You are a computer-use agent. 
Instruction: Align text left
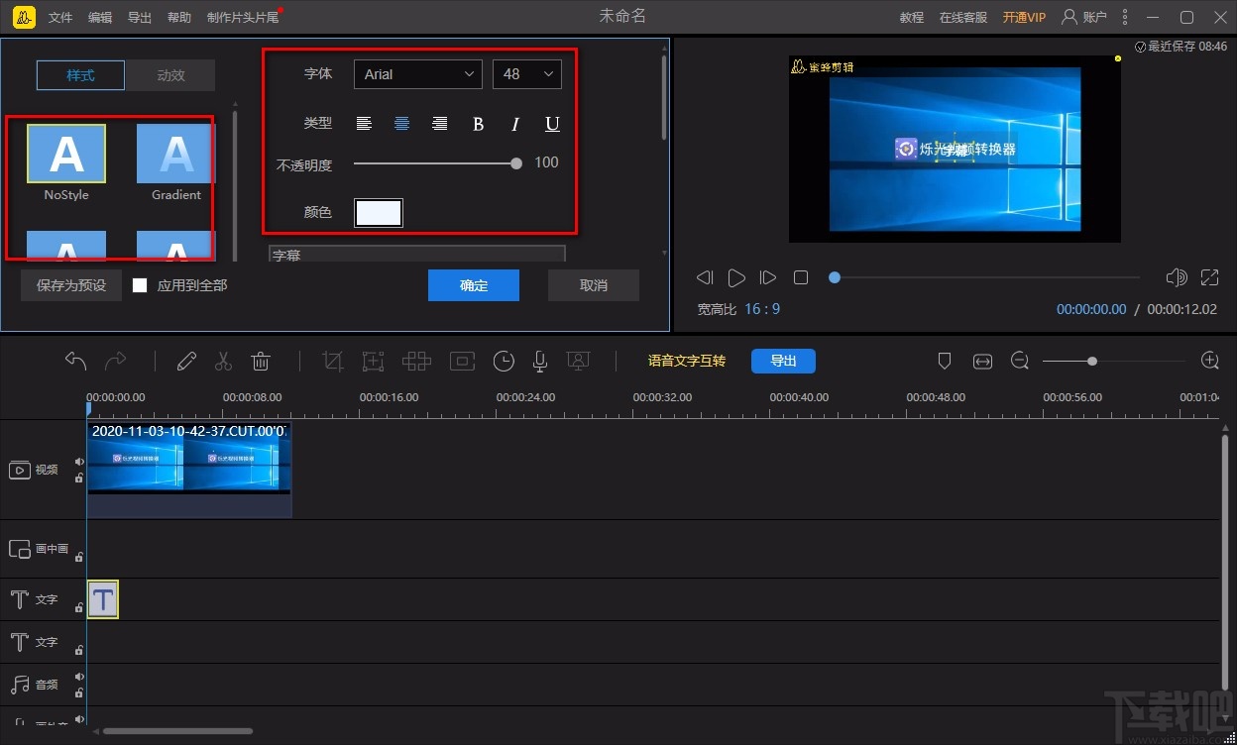(x=364, y=124)
